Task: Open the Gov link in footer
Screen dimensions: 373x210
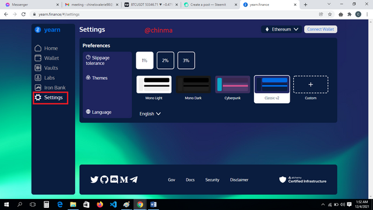Action: (171, 180)
